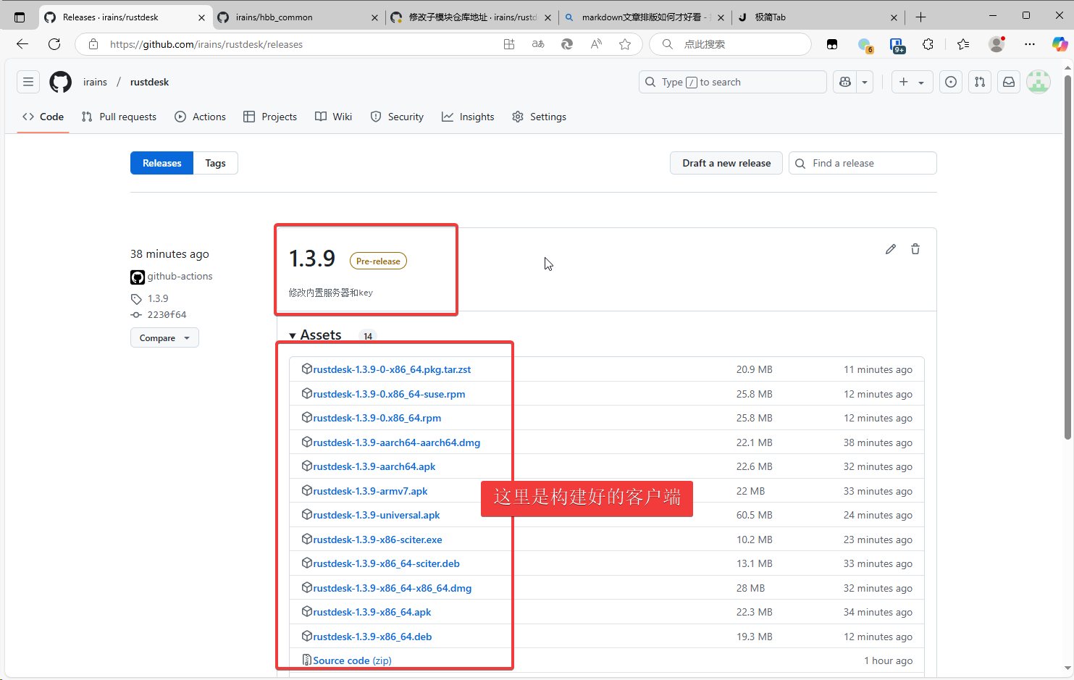Download rustdesk-1.3.9-x86-sciter.exe asset

click(377, 540)
